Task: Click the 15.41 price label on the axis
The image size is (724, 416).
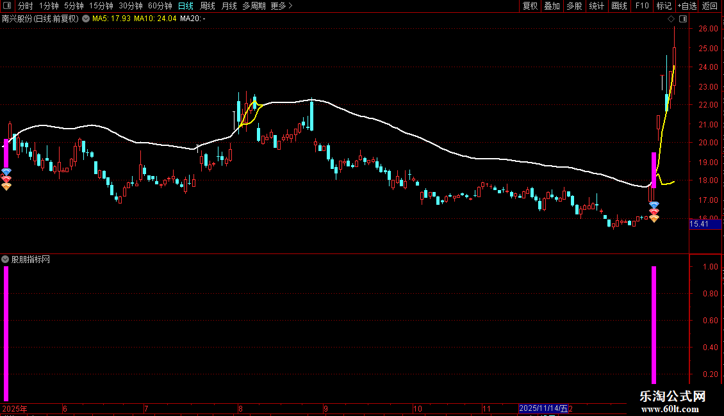Action: [705, 224]
